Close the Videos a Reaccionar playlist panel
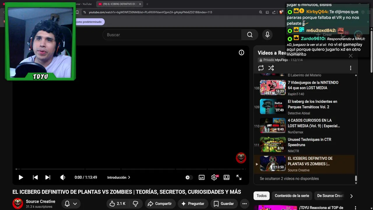The height and width of the screenshot is (210, 373). coord(351,56)
